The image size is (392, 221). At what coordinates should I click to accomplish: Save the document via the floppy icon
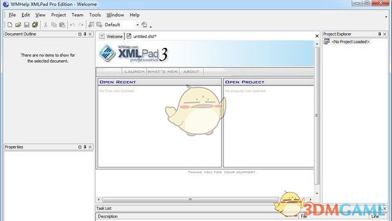pyautogui.click(x=26, y=25)
